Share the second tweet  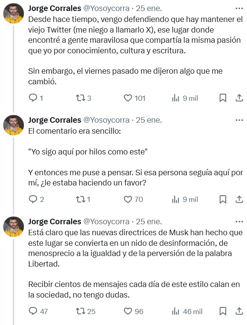240,200
